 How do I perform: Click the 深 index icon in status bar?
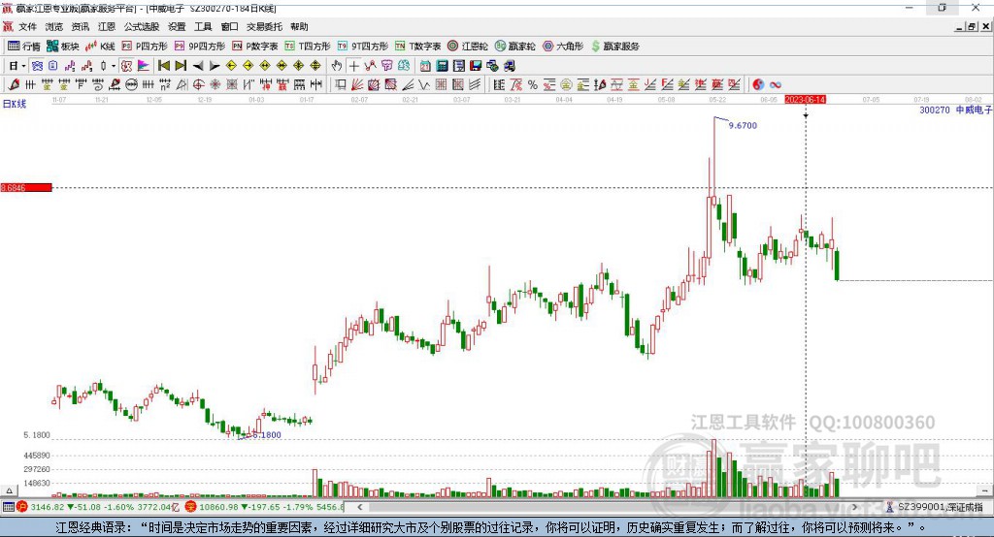tap(190, 507)
